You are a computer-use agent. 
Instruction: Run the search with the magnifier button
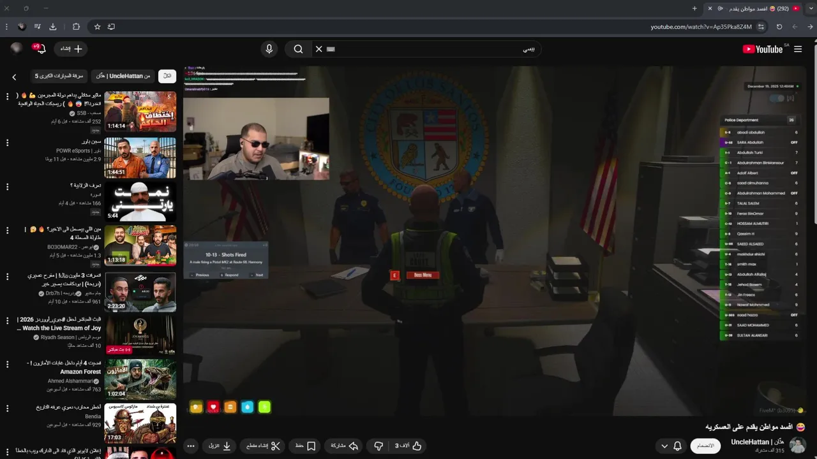pos(298,49)
